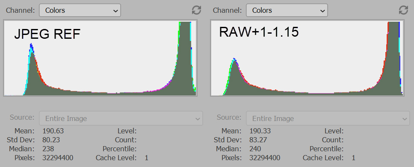
Task: Click inside the JPEG REF histogram graph
Action: 100,58
